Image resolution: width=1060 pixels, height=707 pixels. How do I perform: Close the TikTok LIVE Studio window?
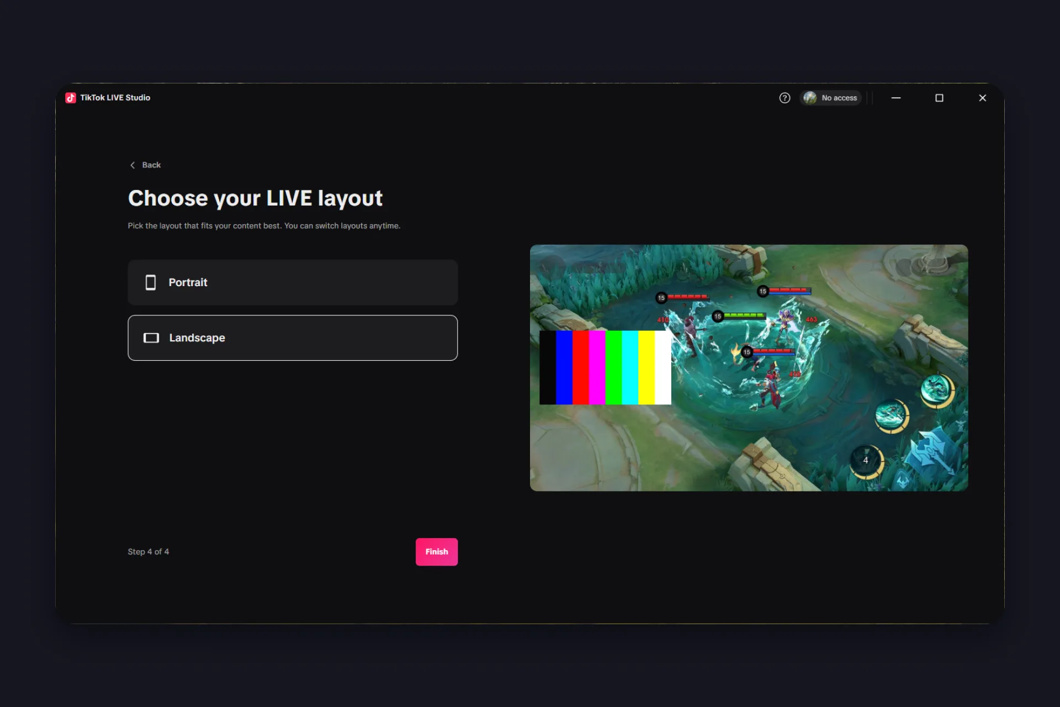tap(982, 98)
